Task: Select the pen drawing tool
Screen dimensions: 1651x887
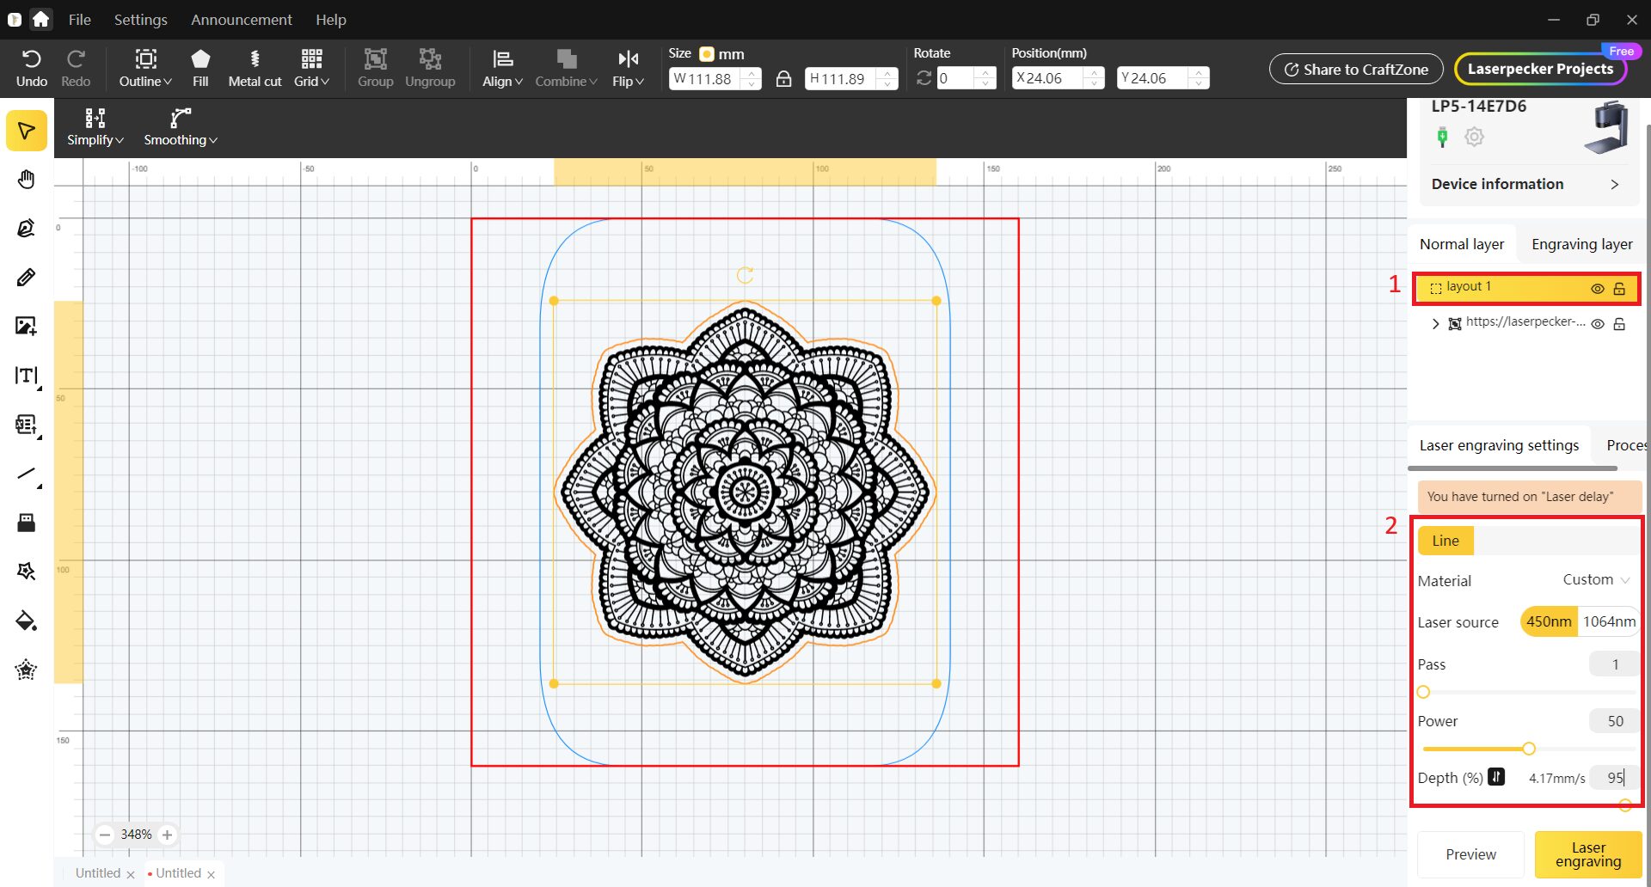Action: click(x=27, y=228)
